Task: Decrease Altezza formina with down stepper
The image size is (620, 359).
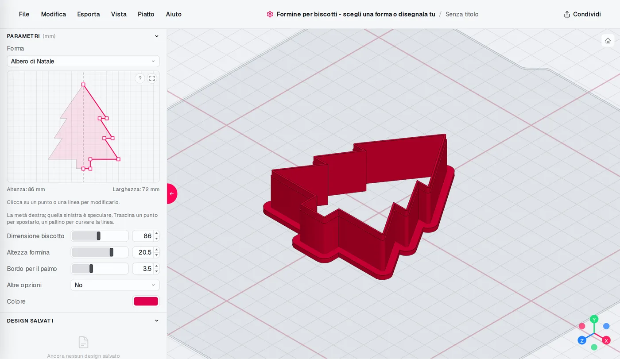Action: pos(156,255)
